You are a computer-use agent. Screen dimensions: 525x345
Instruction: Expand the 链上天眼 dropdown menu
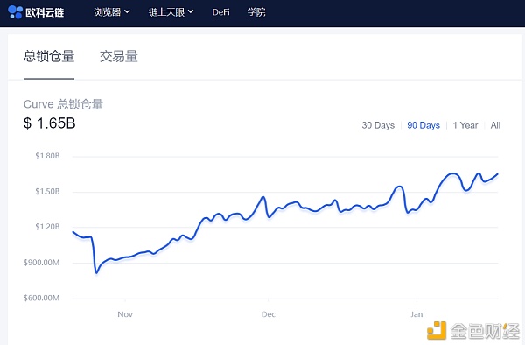coord(171,12)
